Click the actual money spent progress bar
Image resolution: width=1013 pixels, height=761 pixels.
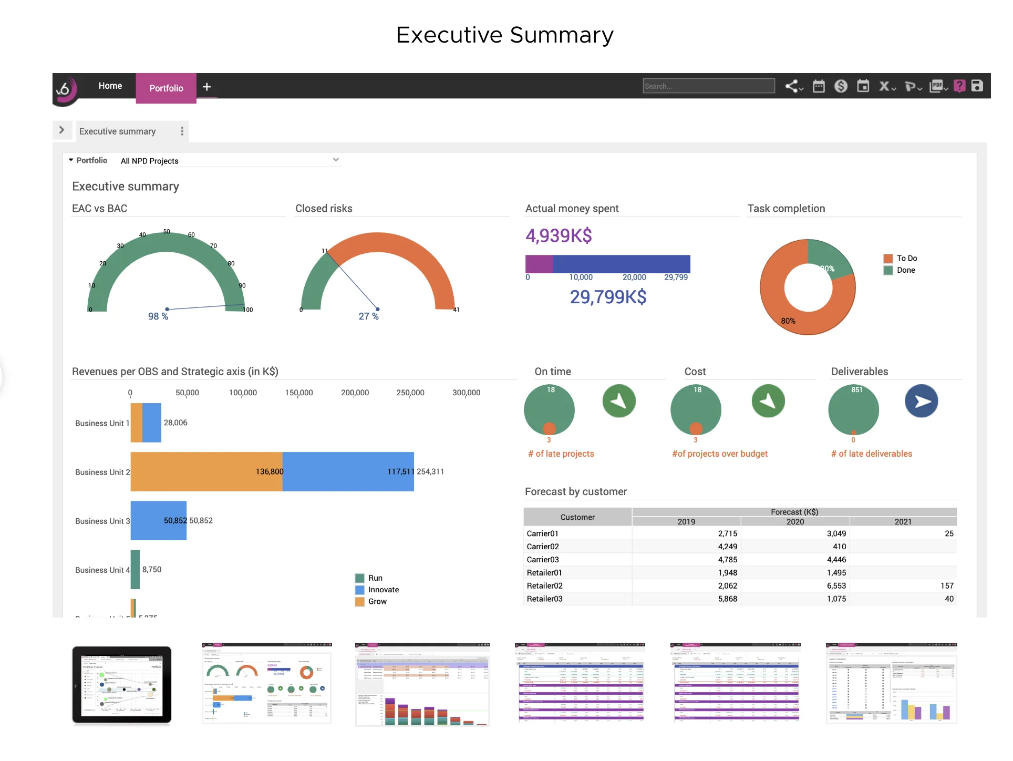[608, 264]
